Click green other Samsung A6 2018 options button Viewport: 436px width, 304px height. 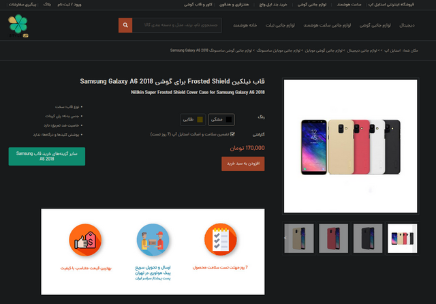tap(47, 156)
